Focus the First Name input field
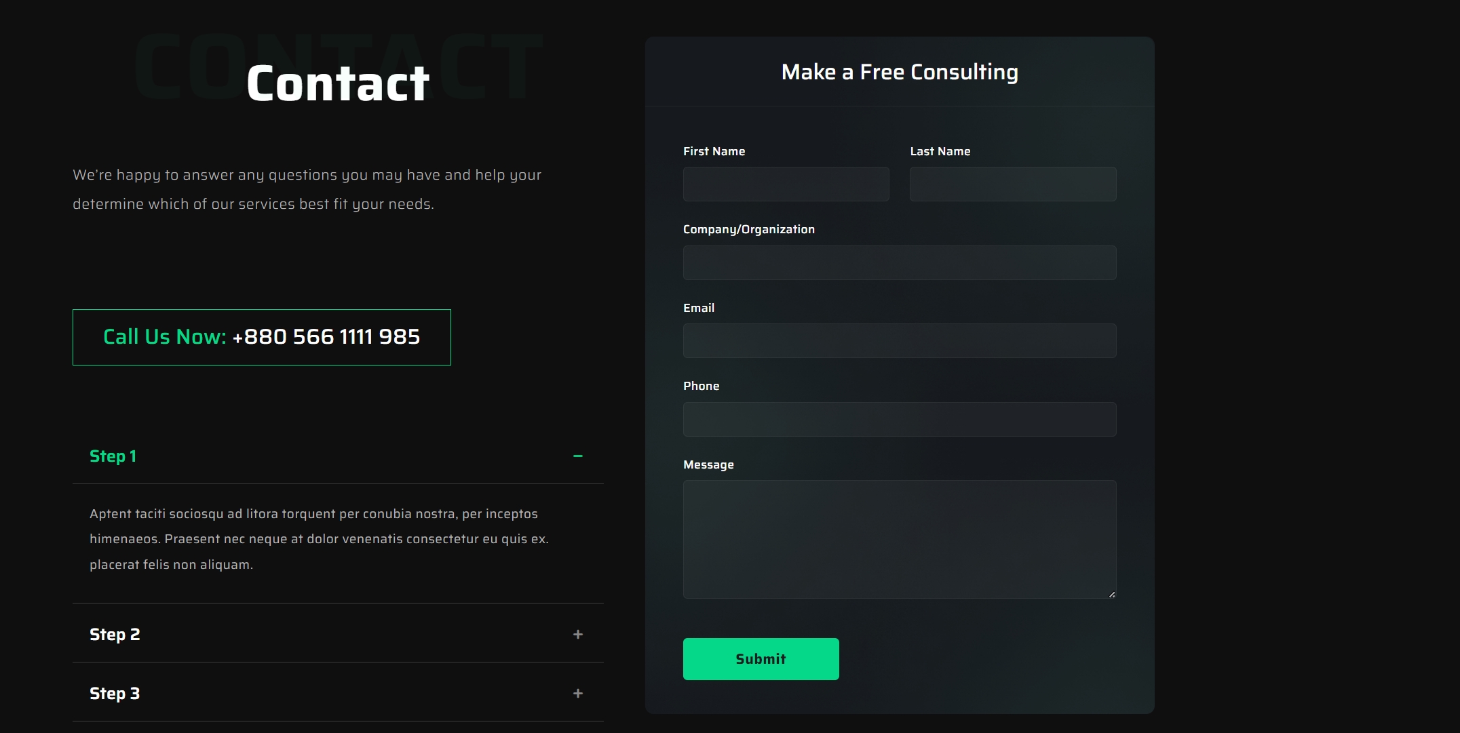Viewport: 1460px width, 733px height. point(786,184)
